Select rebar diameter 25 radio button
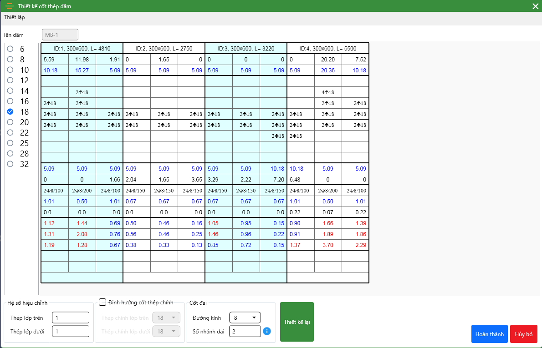 (x=10, y=142)
